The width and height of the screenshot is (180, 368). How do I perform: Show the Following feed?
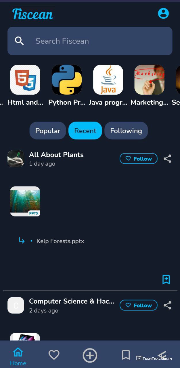point(126,131)
